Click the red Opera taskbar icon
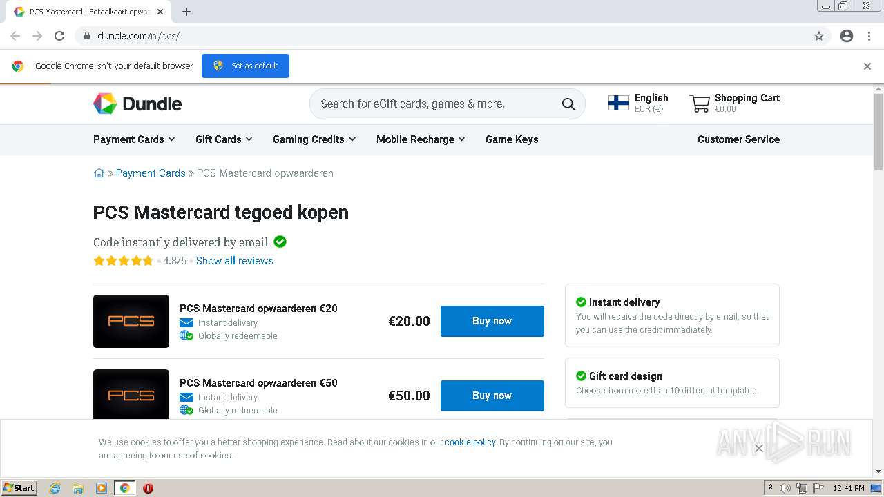The height and width of the screenshot is (497, 884). (148, 488)
